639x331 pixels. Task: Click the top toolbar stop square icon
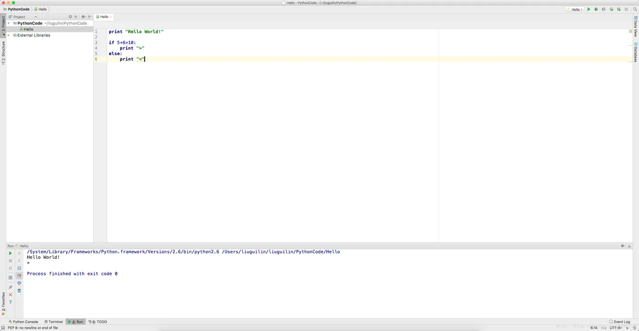point(626,9)
